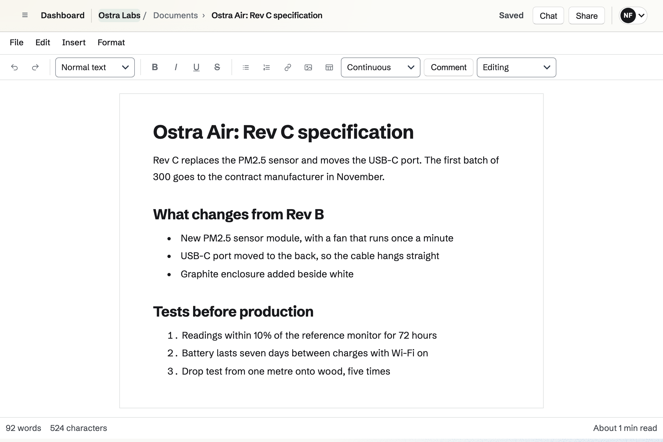This screenshot has width=663, height=442.
Task: Open the Editing mode dropdown
Action: tap(516, 67)
